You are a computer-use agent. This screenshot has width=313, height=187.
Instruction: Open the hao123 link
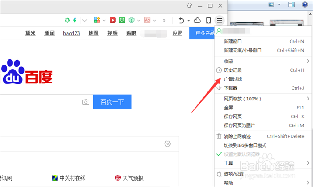(x=71, y=33)
